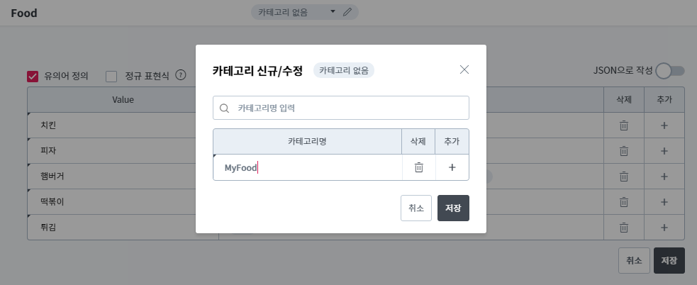
Task: Click the pencil edit icon beside category dropdown
Action: [347, 13]
